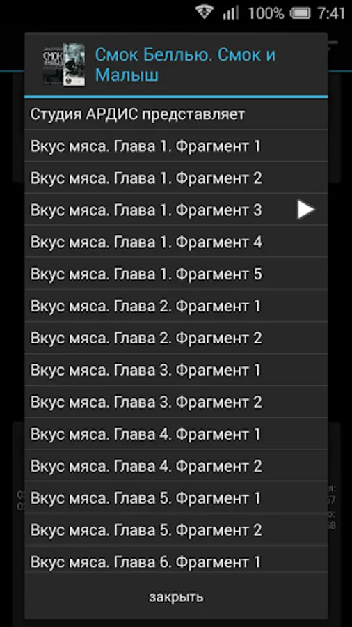Select Студия АРДИС представляет track
This screenshot has width=352, height=627.
(176, 114)
